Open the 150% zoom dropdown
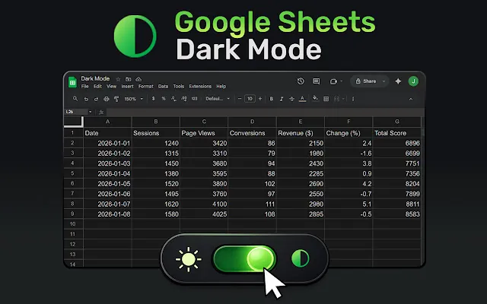Image resolution: width=487 pixels, height=304 pixels. (x=134, y=99)
